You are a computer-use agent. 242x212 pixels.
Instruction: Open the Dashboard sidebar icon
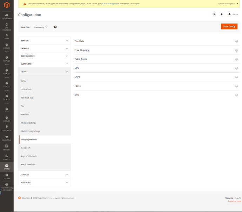tap(7, 15)
